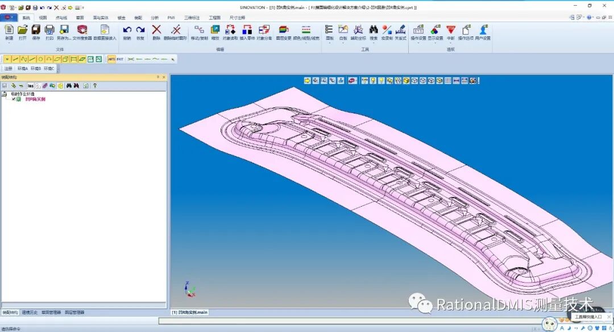The image size is (614, 332).
Task: Select the 临时作业环境 tree root node
Action: (23, 94)
